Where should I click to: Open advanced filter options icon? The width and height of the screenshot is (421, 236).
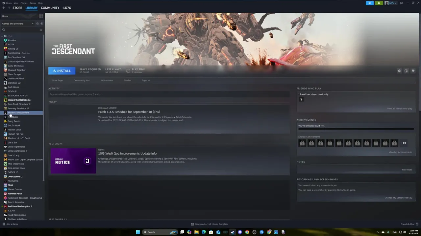click(x=41, y=30)
